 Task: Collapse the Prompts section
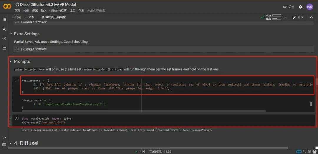(x=11, y=61)
